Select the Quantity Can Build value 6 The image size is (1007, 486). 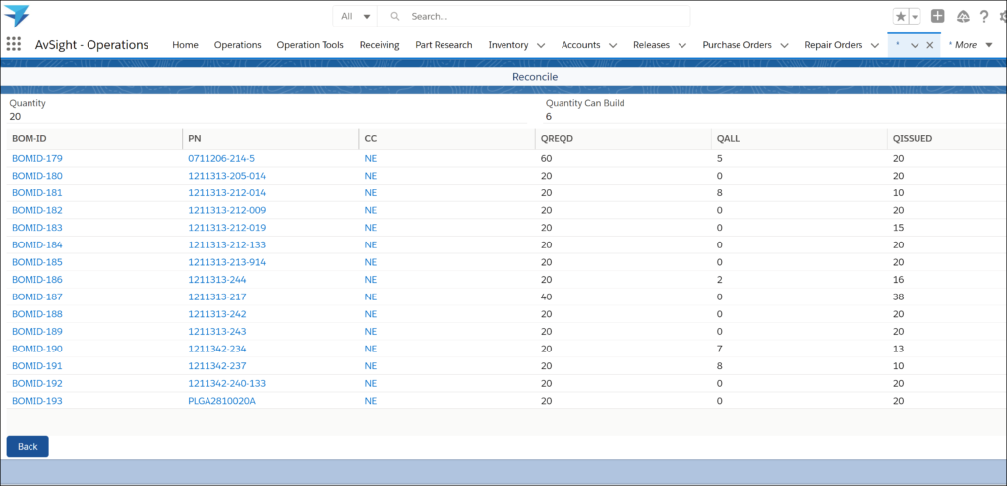click(549, 117)
